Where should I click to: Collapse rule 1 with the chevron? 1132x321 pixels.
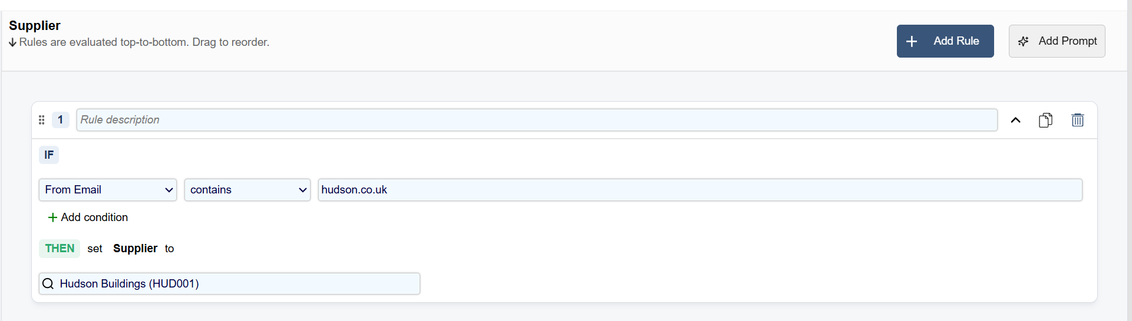[1015, 120]
